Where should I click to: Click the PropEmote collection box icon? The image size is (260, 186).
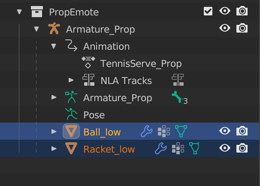pos(37,12)
